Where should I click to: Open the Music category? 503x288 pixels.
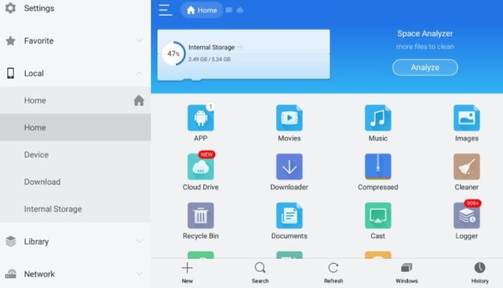[378, 118]
